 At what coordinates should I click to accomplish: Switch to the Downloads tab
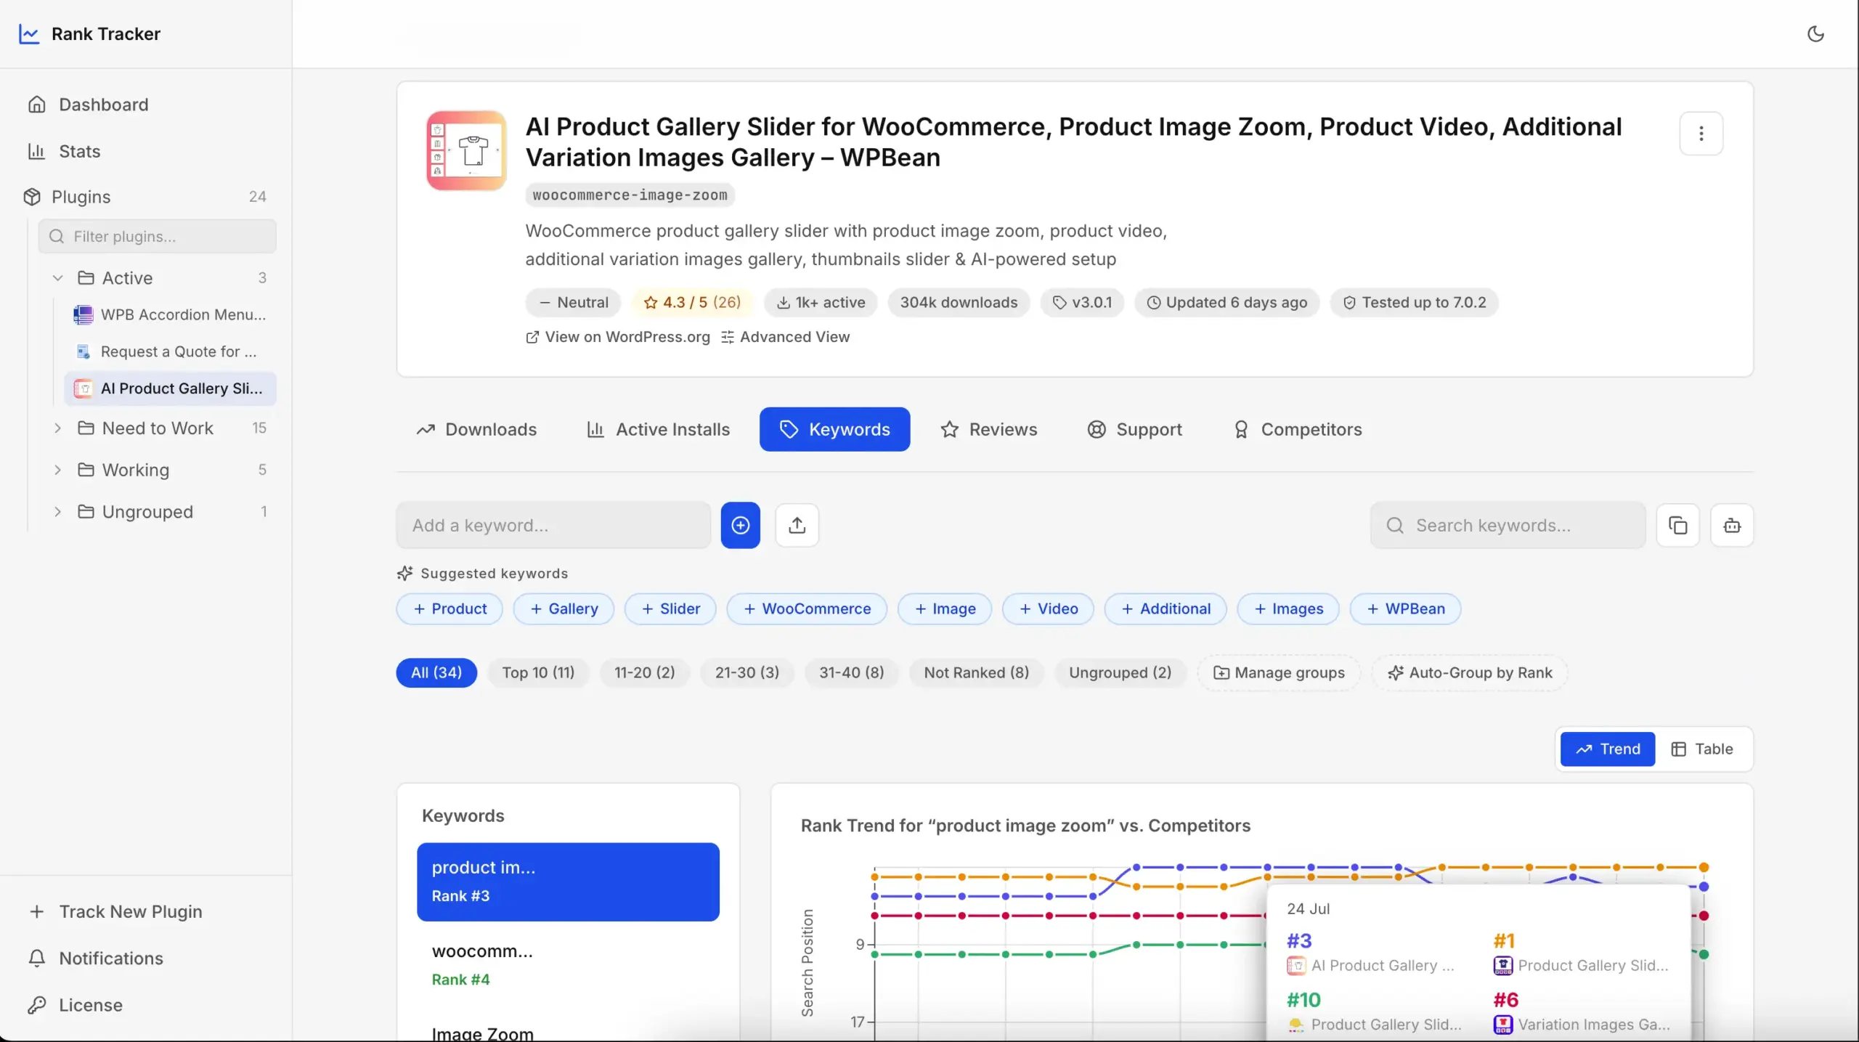click(476, 430)
